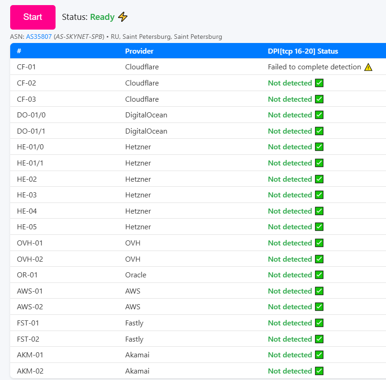Image resolution: width=386 pixels, height=380 pixels.
Task: Click 'Not detected' text in HE-05 row
Action: (290, 227)
